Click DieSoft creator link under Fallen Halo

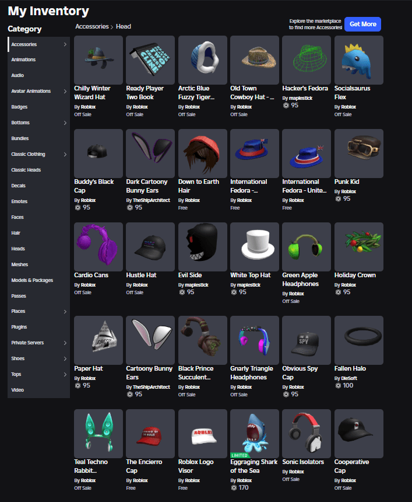[349, 378]
